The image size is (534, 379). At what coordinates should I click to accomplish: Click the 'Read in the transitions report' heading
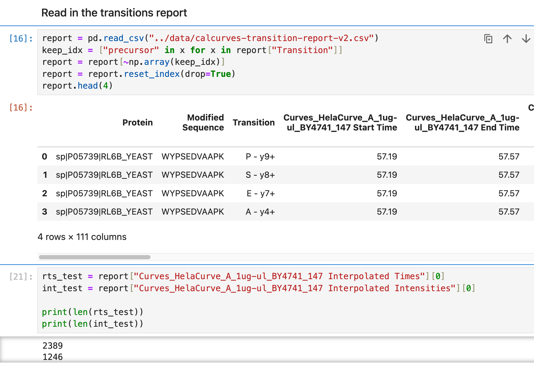click(x=114, y=13)
